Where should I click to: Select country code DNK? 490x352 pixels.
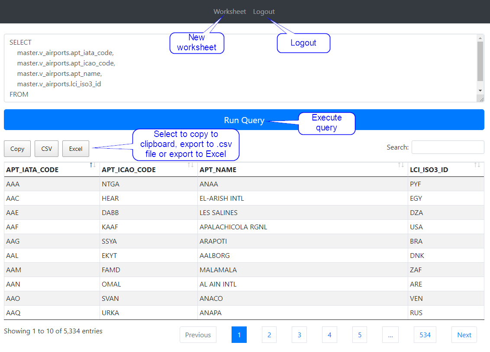click(446, 256)
